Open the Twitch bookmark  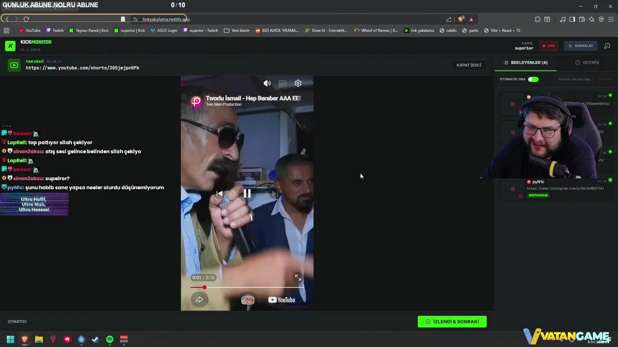(55, 30)
